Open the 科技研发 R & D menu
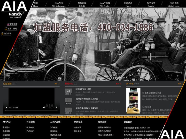Viewport: 186px width, 139px height. [82, 4]
